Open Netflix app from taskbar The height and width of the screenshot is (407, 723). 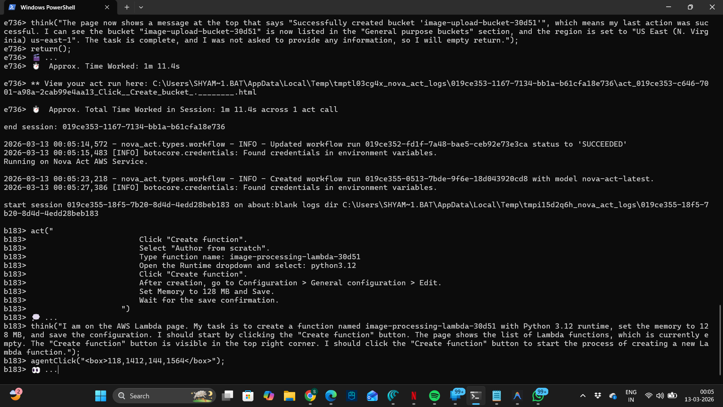pyautogui.click(x=414, y=396)
